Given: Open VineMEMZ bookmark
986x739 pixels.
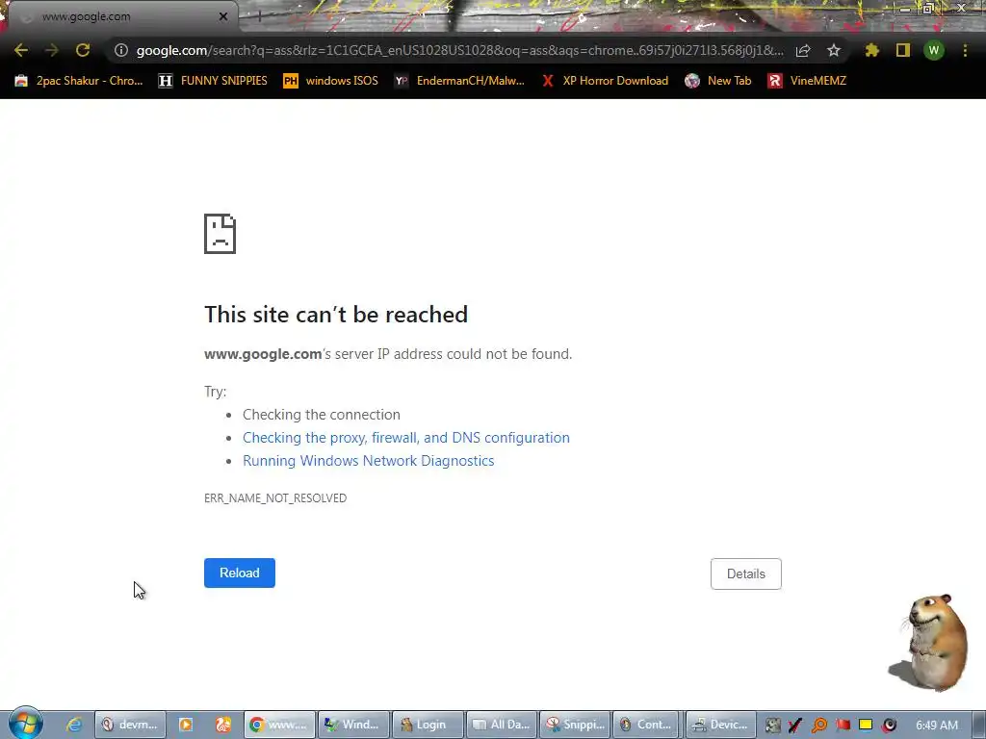Looking at the screenshot, I should pos(808,81).
